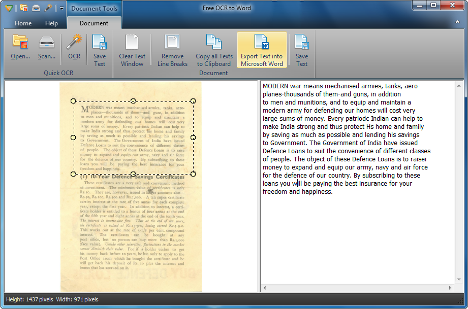
Task: Expand the Customize Quick Access Toolbar dropdown
Action: pos(61,8)
